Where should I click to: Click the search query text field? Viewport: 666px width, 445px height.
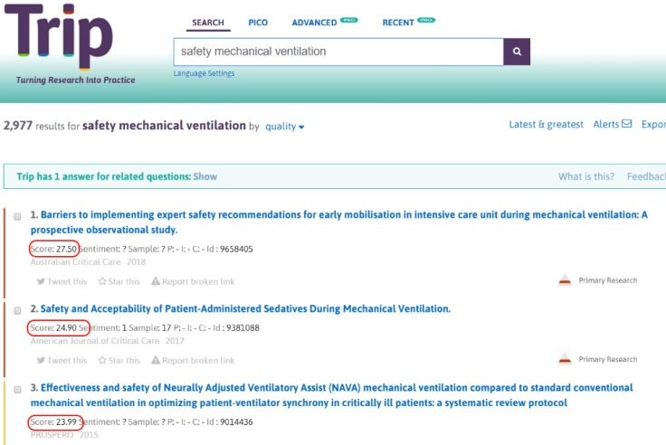coord(338,52)
